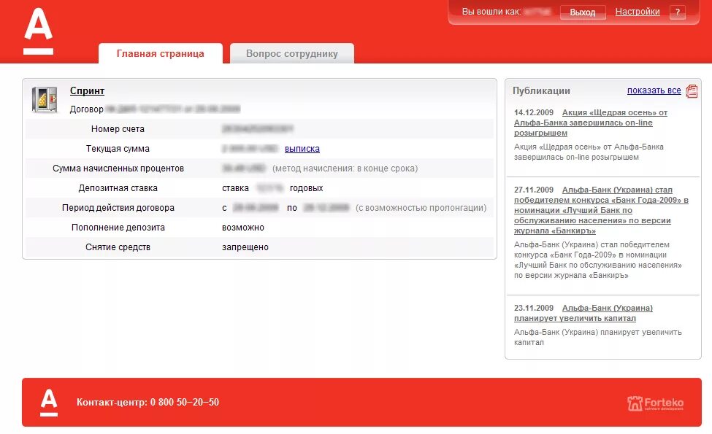
Task: Open the Forteko developer logo link
Action: click(x=655, y=403)
